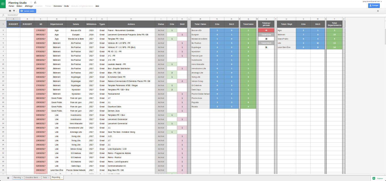Select cell with value 43 in Total sur période
The width and height of the screenshot is (386, 181).
(266, 30)
